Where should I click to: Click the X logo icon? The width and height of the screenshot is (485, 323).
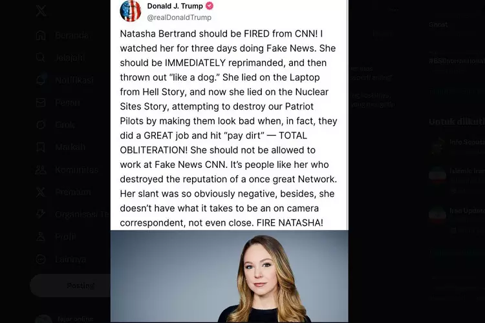coord(41,11)
